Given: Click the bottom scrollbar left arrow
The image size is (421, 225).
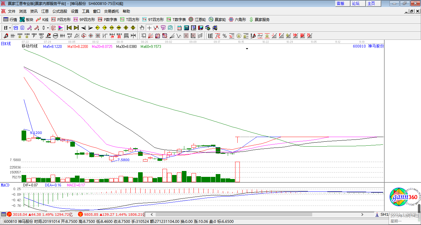Looking at the screenshot, I should pos(151,215).
